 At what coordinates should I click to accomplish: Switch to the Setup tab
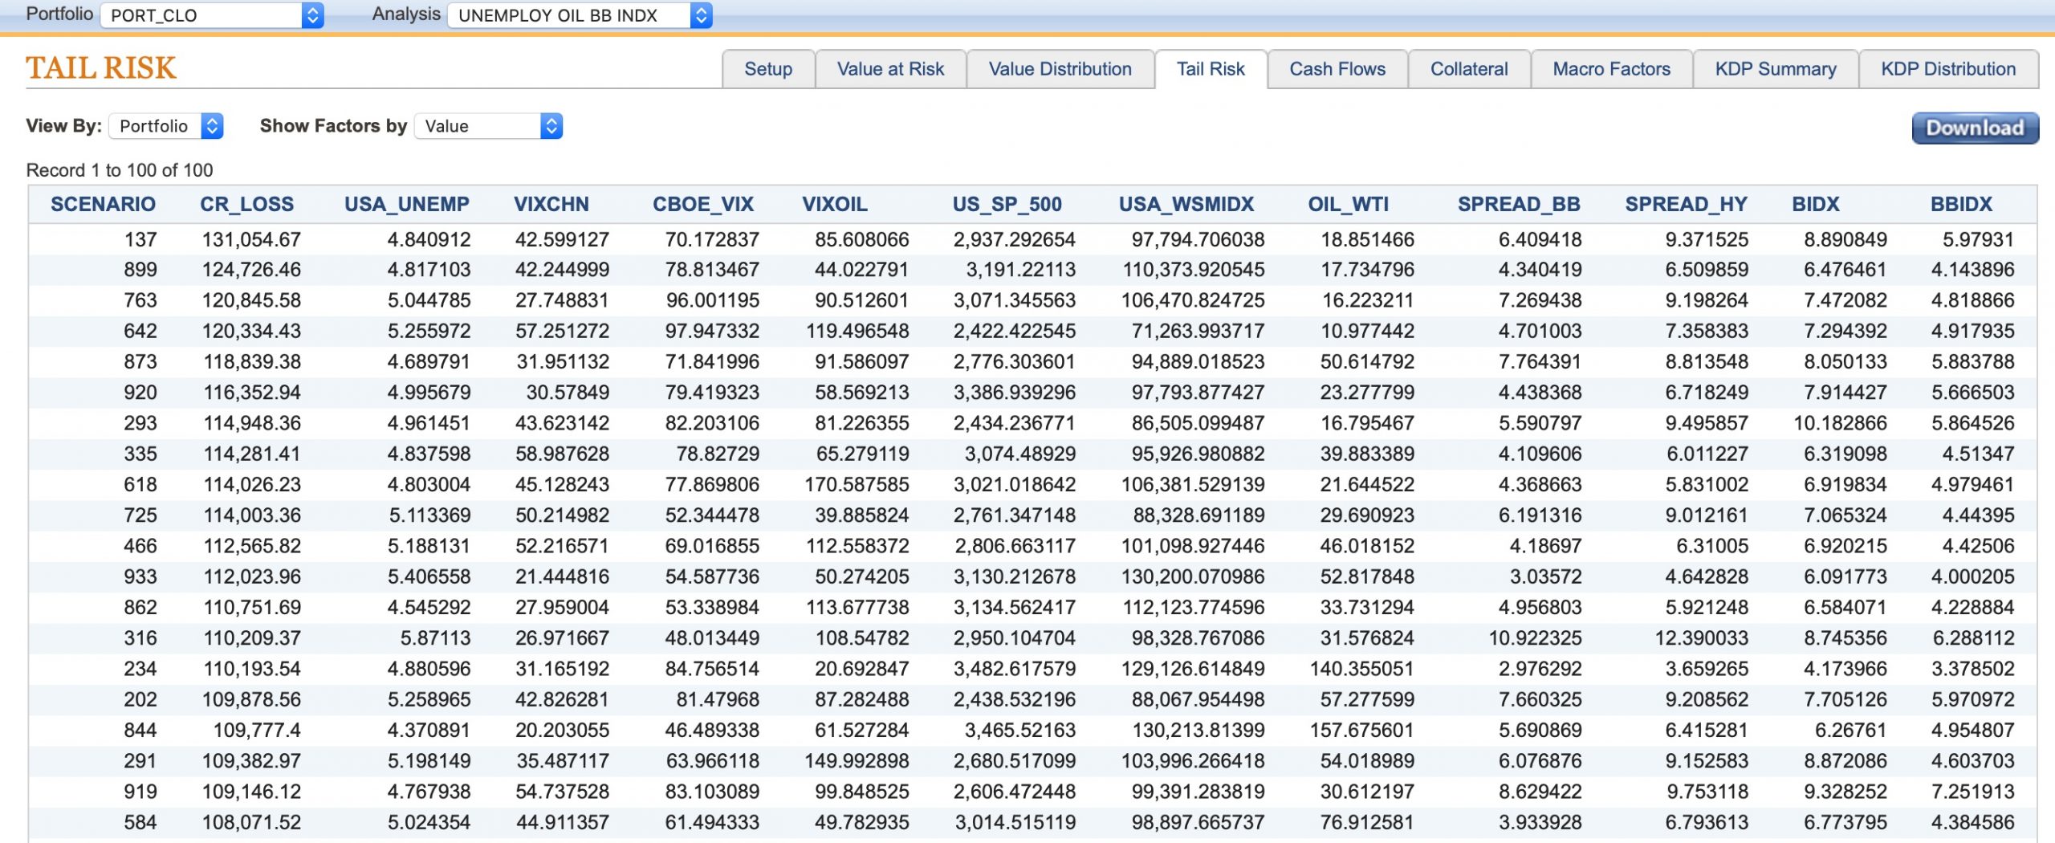768,69
